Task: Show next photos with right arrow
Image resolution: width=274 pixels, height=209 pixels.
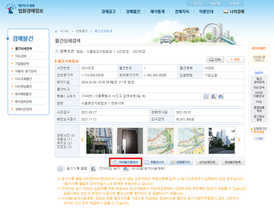Action: click(239, 140)
